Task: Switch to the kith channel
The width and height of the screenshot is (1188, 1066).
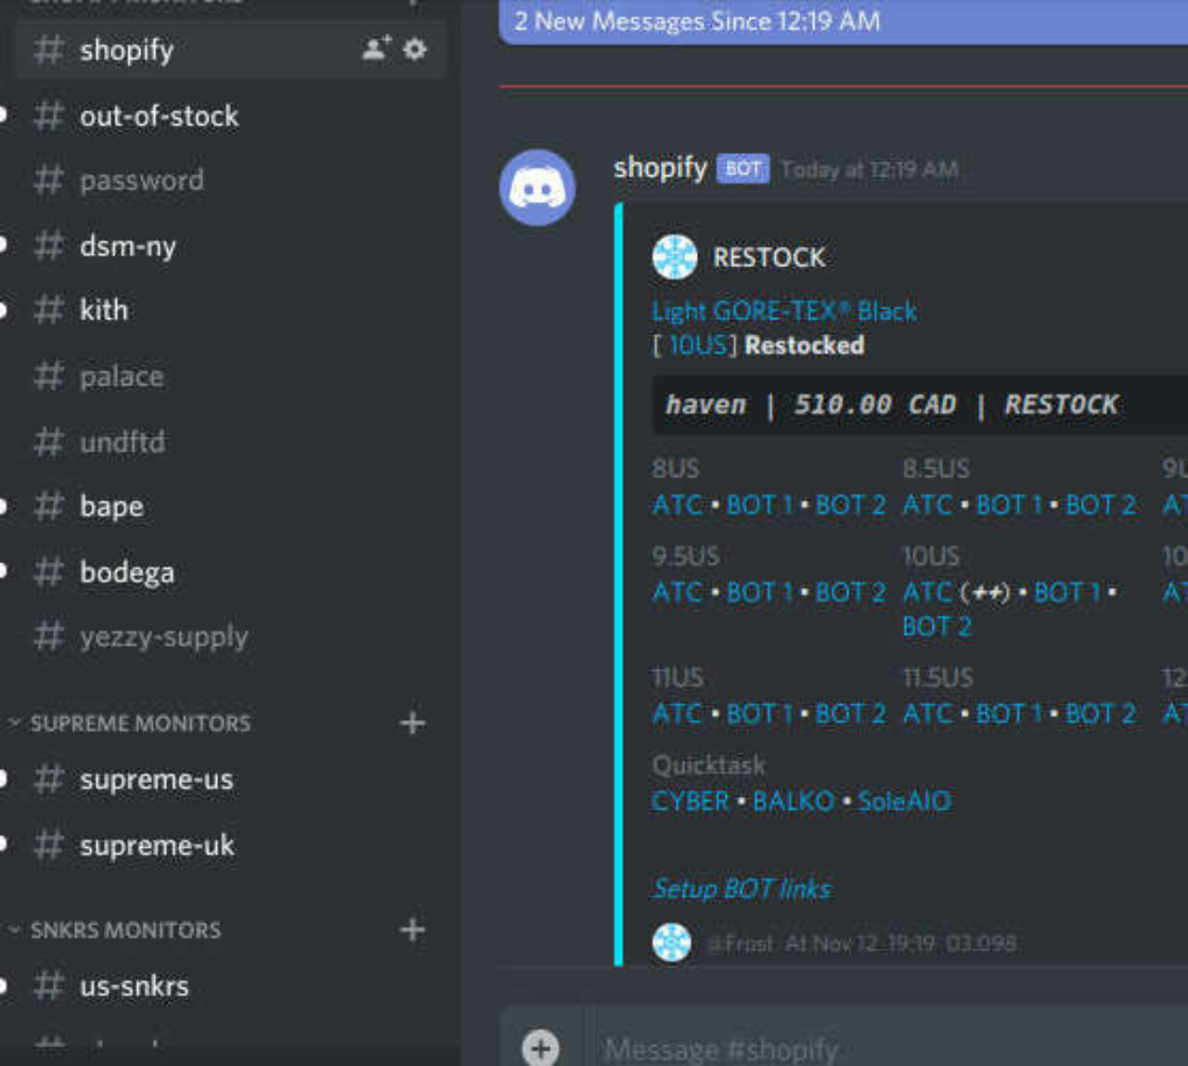Action: point(103,310)
